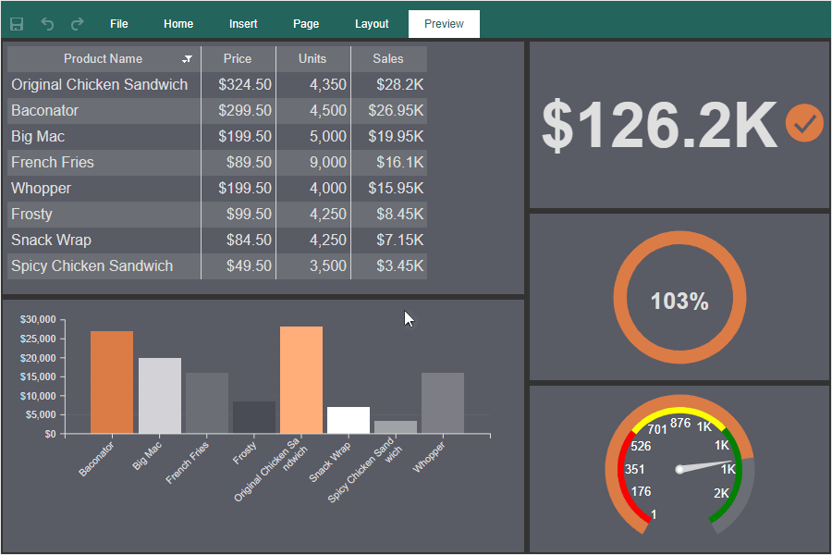This screenshot has width=832, height=555.
Task: Open the File menu
Action: [119, 24]
